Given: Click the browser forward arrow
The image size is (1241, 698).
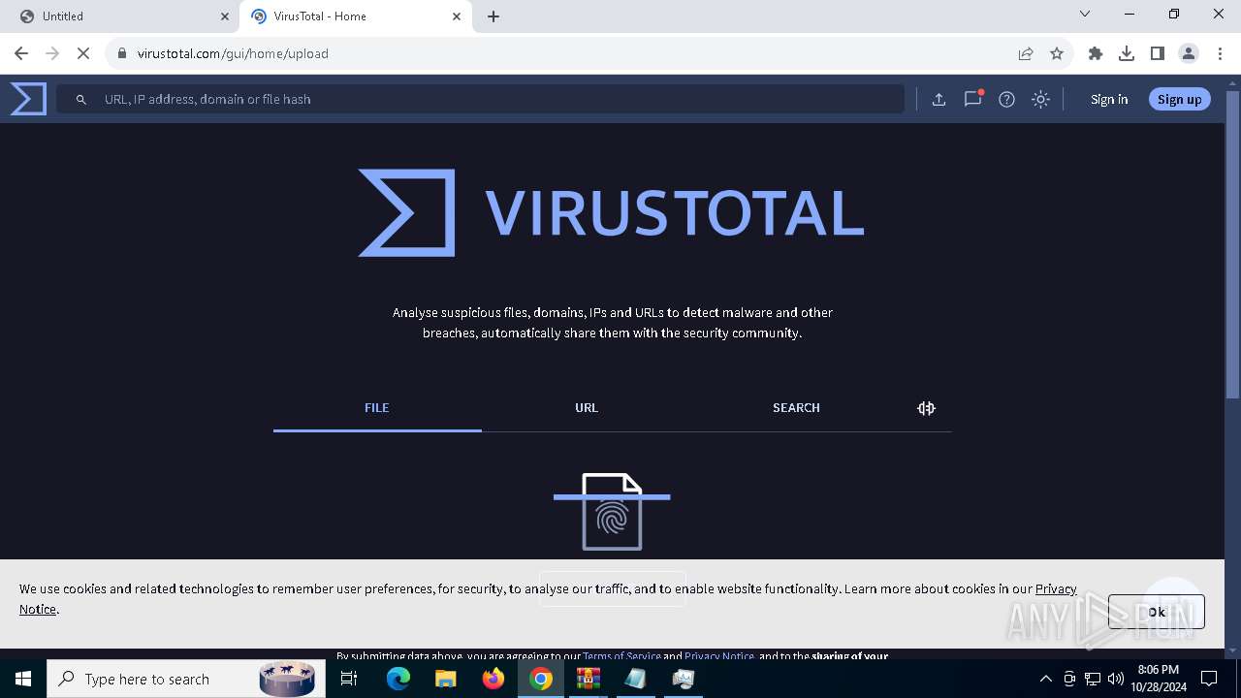Looking at the screenshot, I should pyautogui.click(x=52, y=53).
